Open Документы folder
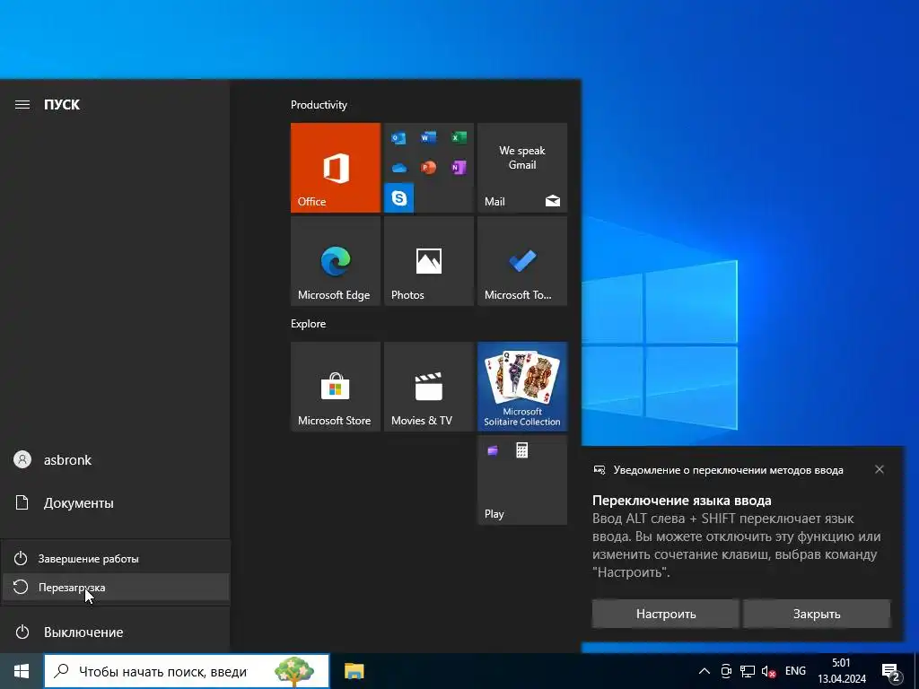The image size is (919, 689). point(115,502)
